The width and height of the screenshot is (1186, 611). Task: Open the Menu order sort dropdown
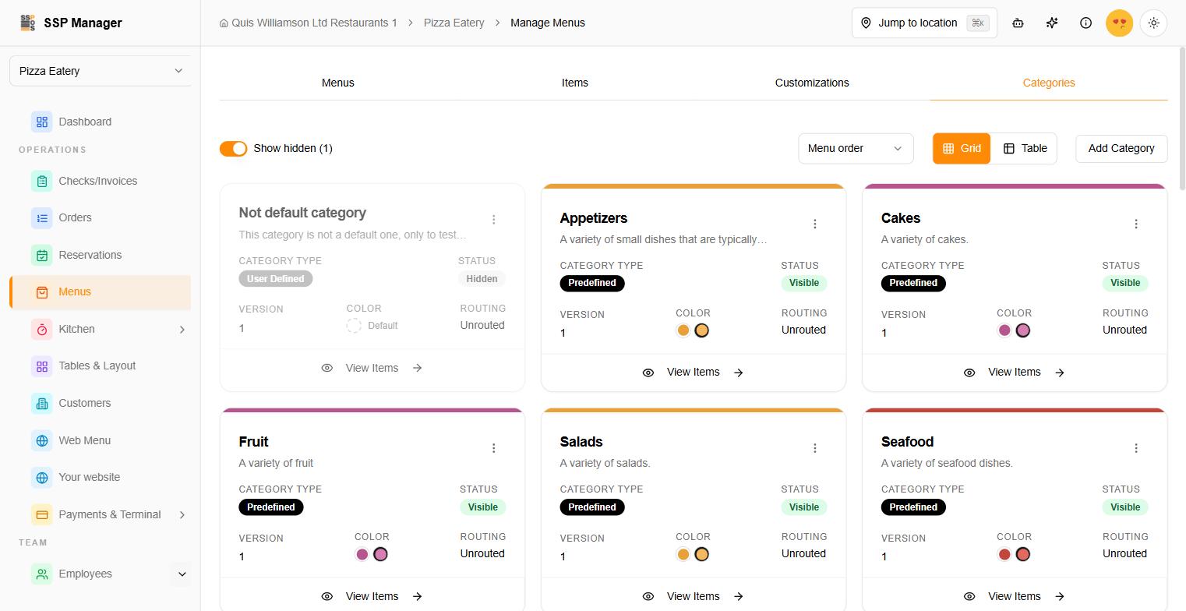[856, 148]
